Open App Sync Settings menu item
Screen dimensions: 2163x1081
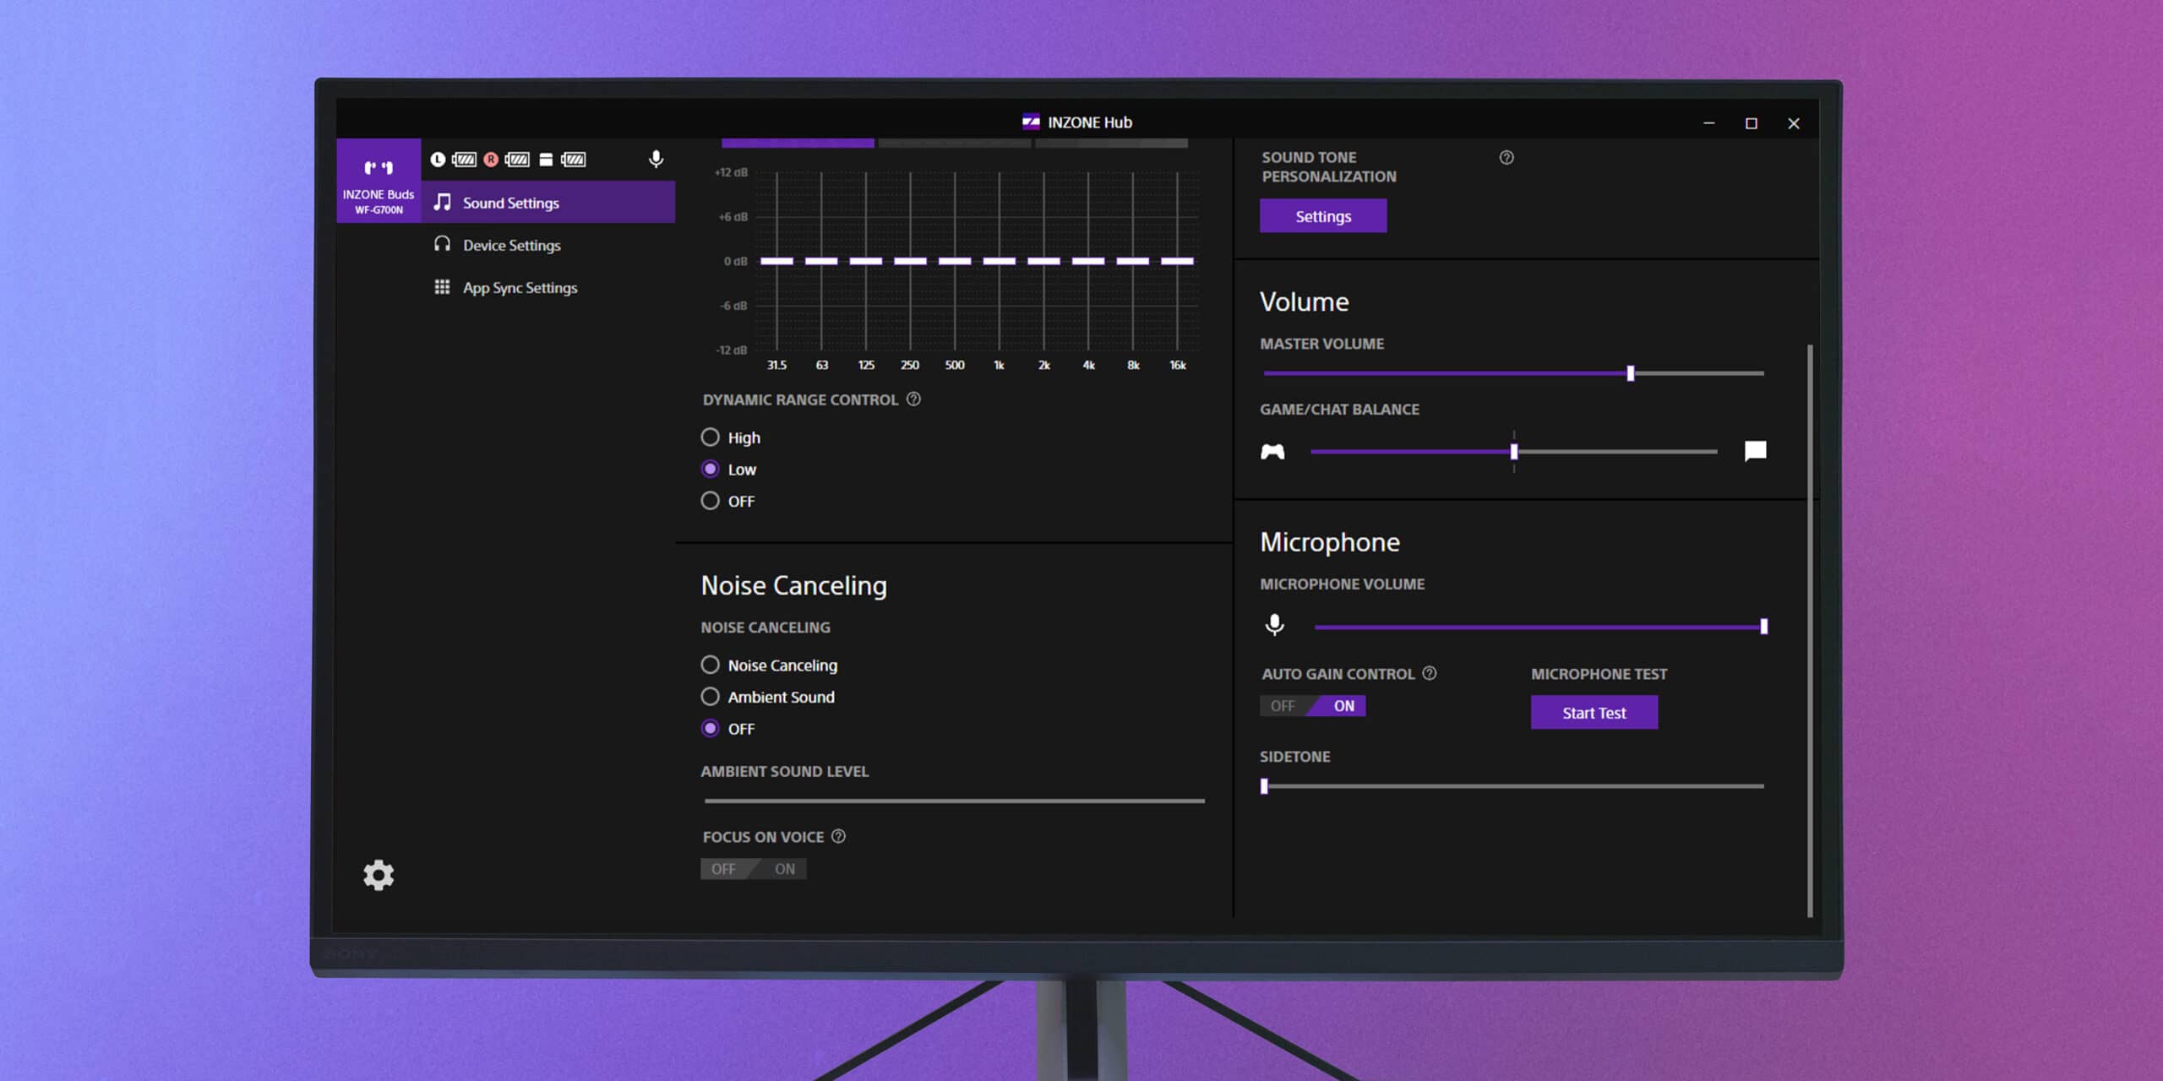tap(520, 288)
